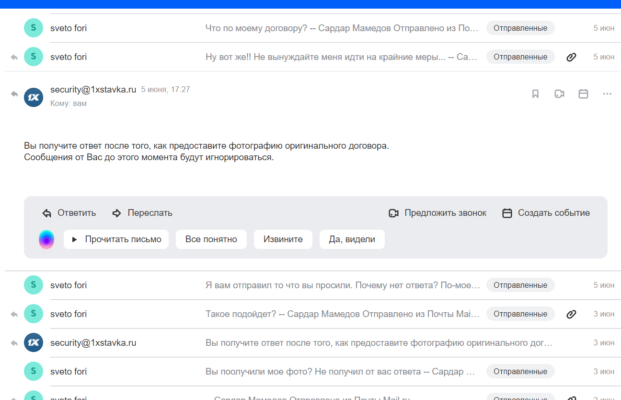621x400 pixels.
Task: Click the calendar icon in email header
Action: [x=583, y=94]
